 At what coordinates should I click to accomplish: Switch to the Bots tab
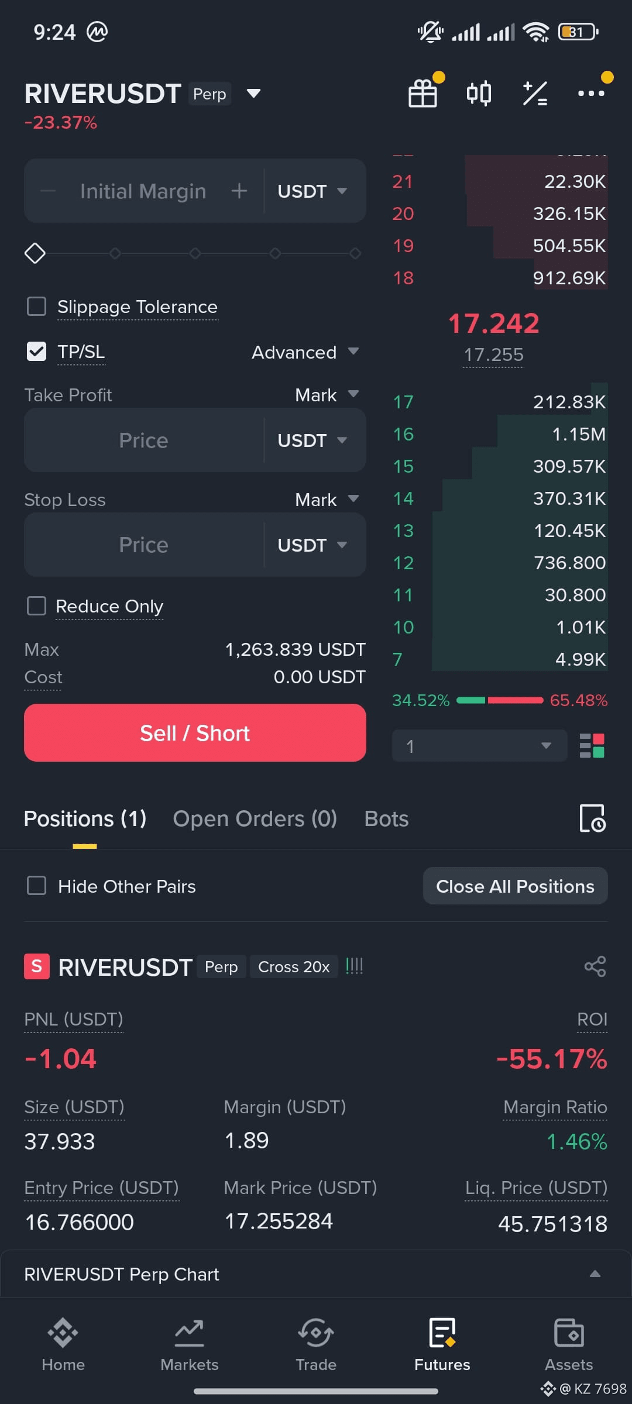(x=386, y=818)
